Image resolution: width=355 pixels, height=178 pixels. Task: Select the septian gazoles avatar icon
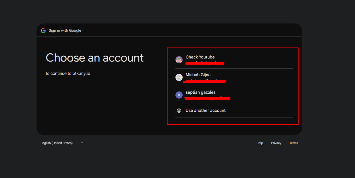click(x=179, y=95)
